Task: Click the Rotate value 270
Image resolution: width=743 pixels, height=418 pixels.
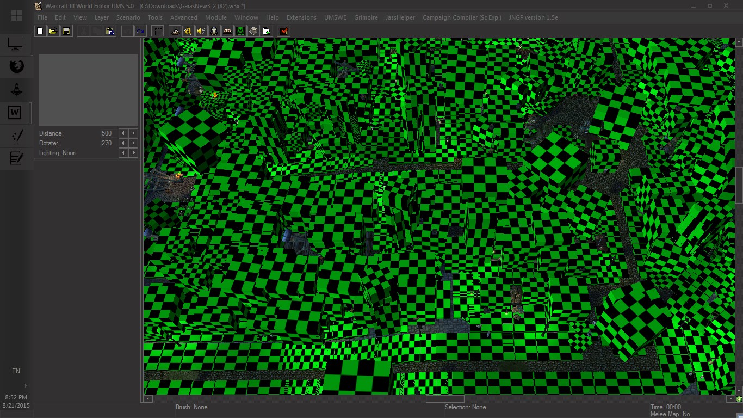Action: click(107, 143)
